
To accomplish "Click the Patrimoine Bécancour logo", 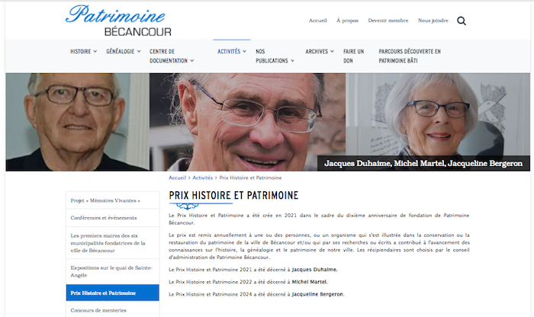I will pyautogui.click(x=118, y=21).
